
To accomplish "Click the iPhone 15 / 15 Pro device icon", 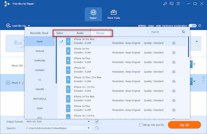I will click(x=68, y=89).
